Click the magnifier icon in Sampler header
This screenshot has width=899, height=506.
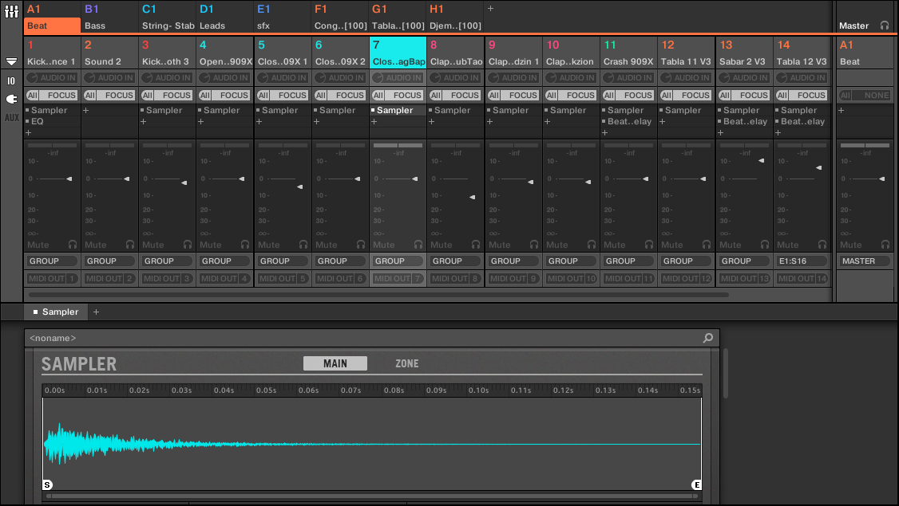707,338
